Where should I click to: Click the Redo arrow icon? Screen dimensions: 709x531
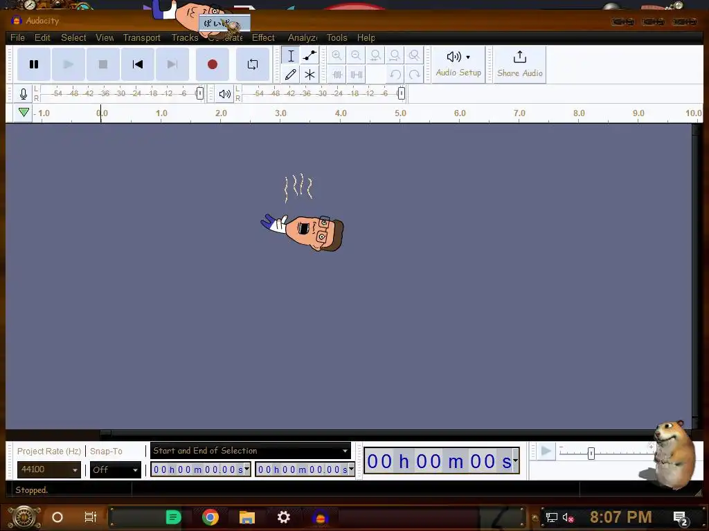(x=414, y=75)
